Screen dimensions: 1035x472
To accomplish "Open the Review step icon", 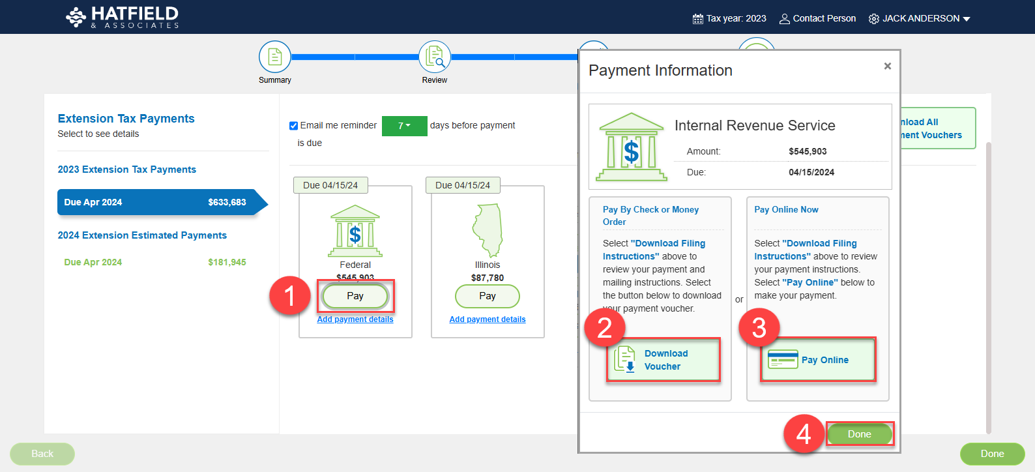I will (x=435, y=57).
